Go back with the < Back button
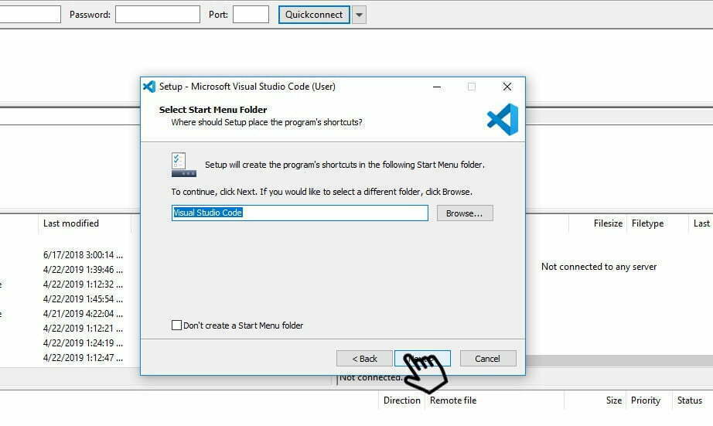The height and width of the screenshot is (426, 713). tap(364, 358)
